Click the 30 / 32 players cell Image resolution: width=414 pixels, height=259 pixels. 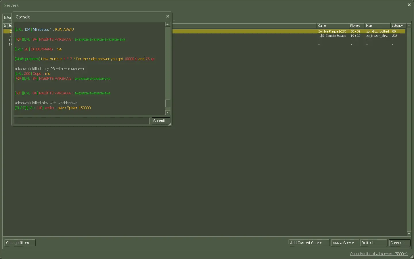pyautogui.click(x=355, y=31)
